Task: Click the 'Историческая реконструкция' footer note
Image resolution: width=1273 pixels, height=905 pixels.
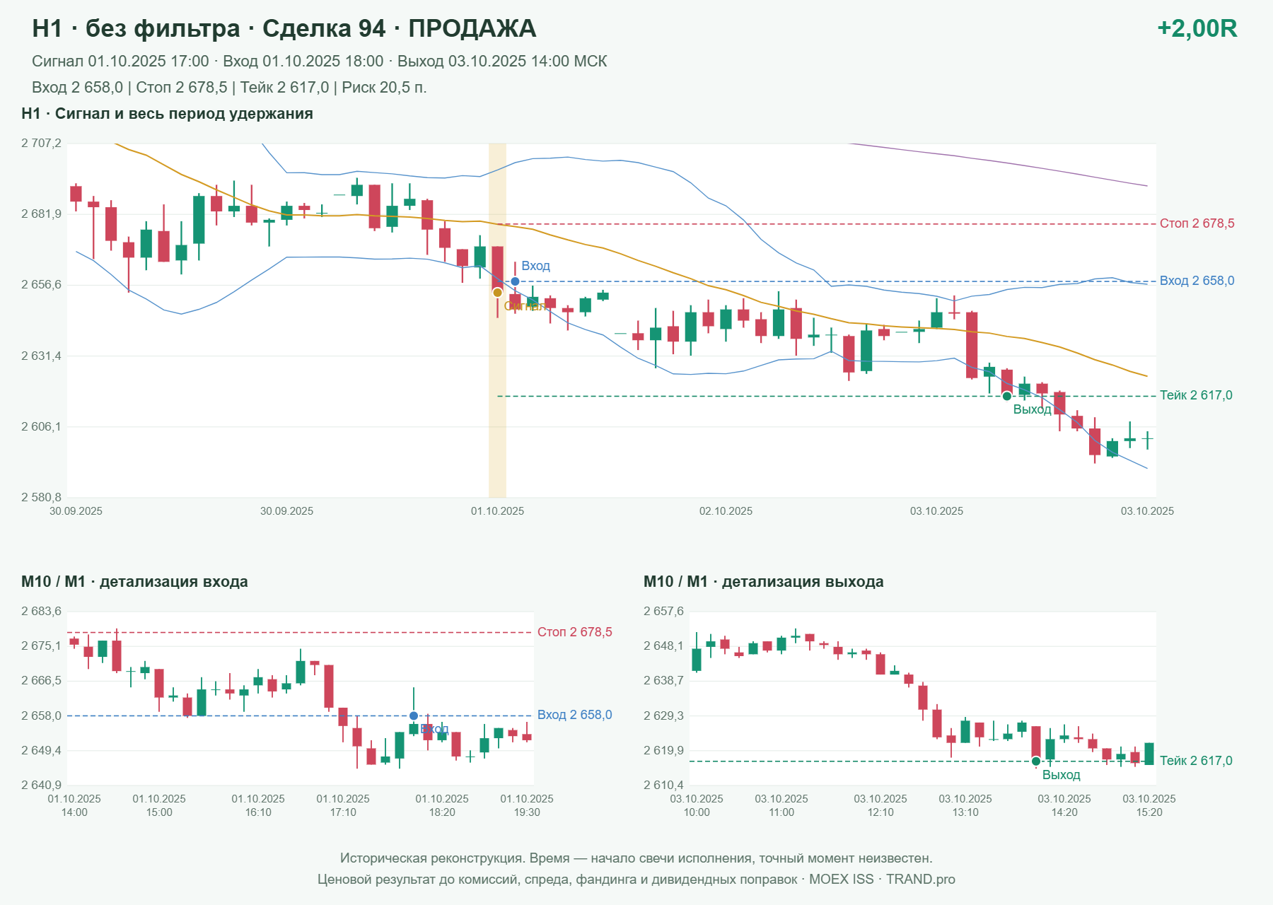Action: point(636,858)
